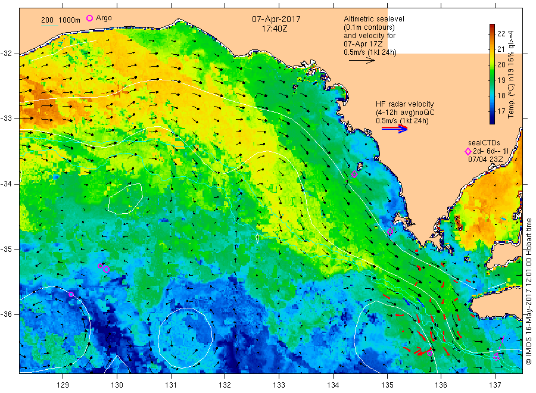Click the longitude axis label '131'
The height and width of the screenshot is (393, 536).
[171, 385]
